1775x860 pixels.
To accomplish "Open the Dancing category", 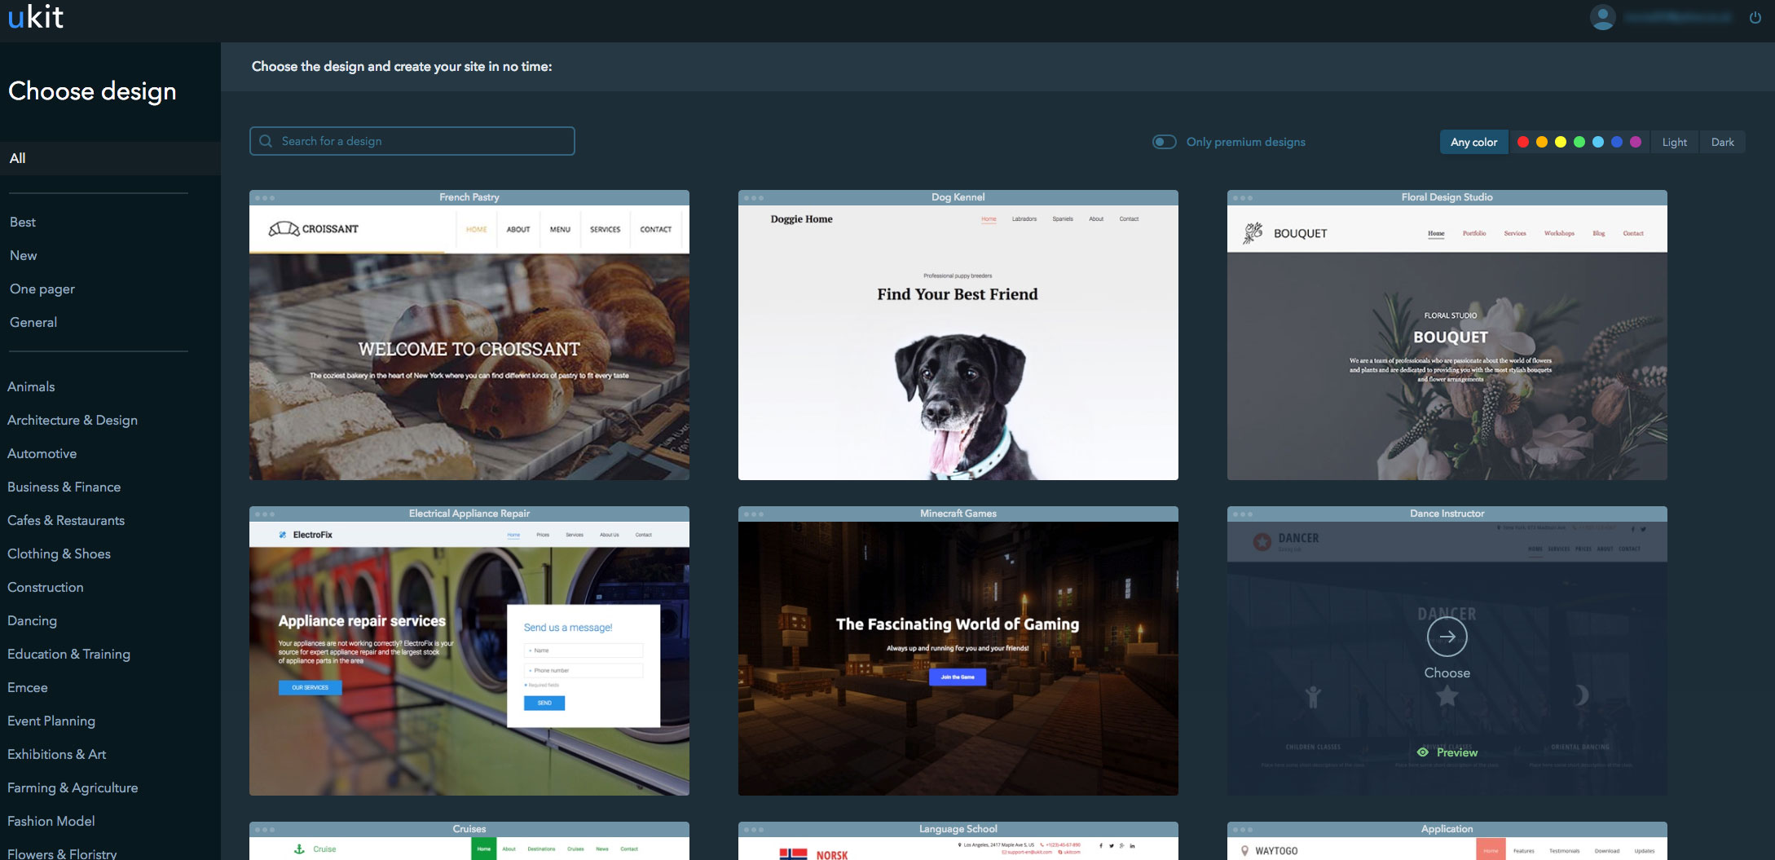I will click(32, 621).
